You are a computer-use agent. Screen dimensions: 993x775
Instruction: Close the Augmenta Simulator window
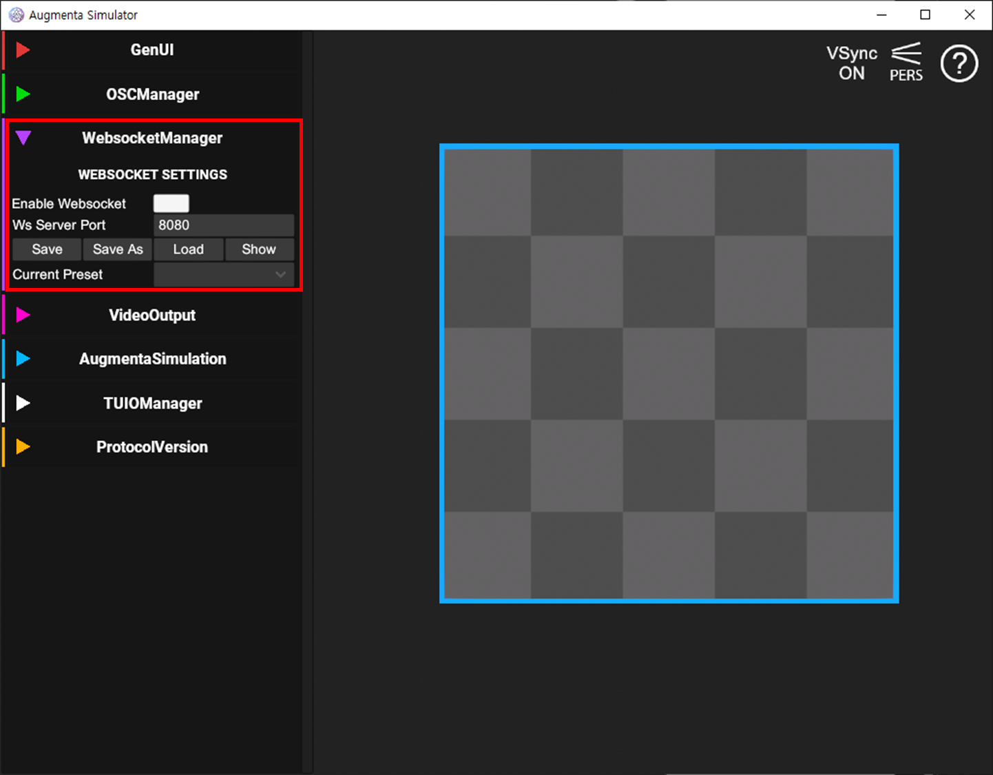pyautogui.click(x=970, y=14)
